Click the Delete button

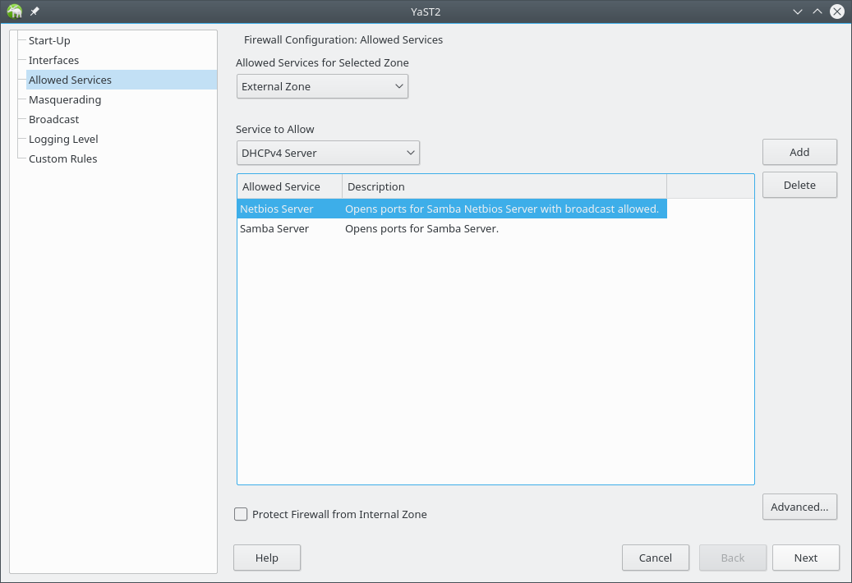point(799,185)
